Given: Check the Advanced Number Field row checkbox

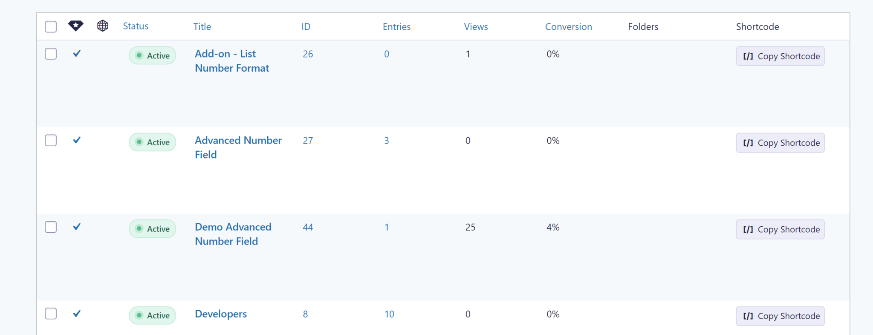Looking at the screenshot, I should [x=51, y=140].
